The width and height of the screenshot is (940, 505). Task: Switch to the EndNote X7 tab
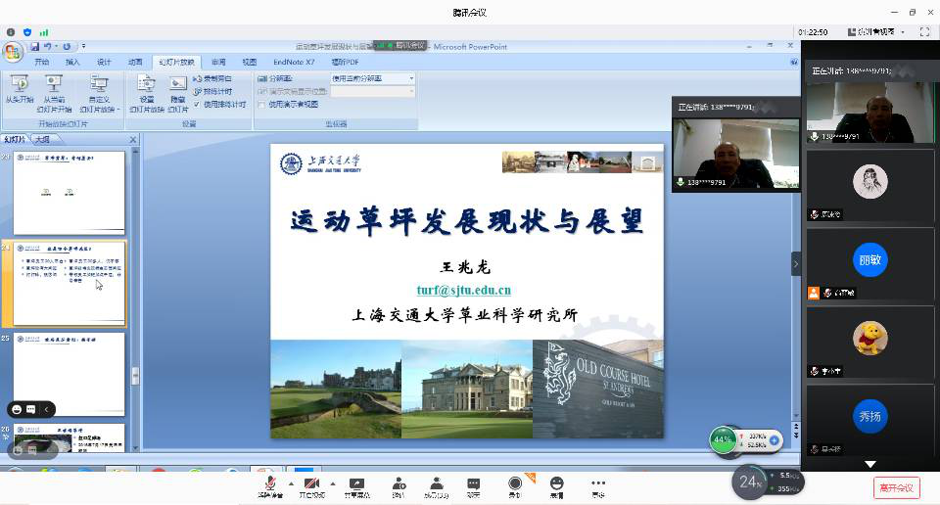(x=294, y=61)
